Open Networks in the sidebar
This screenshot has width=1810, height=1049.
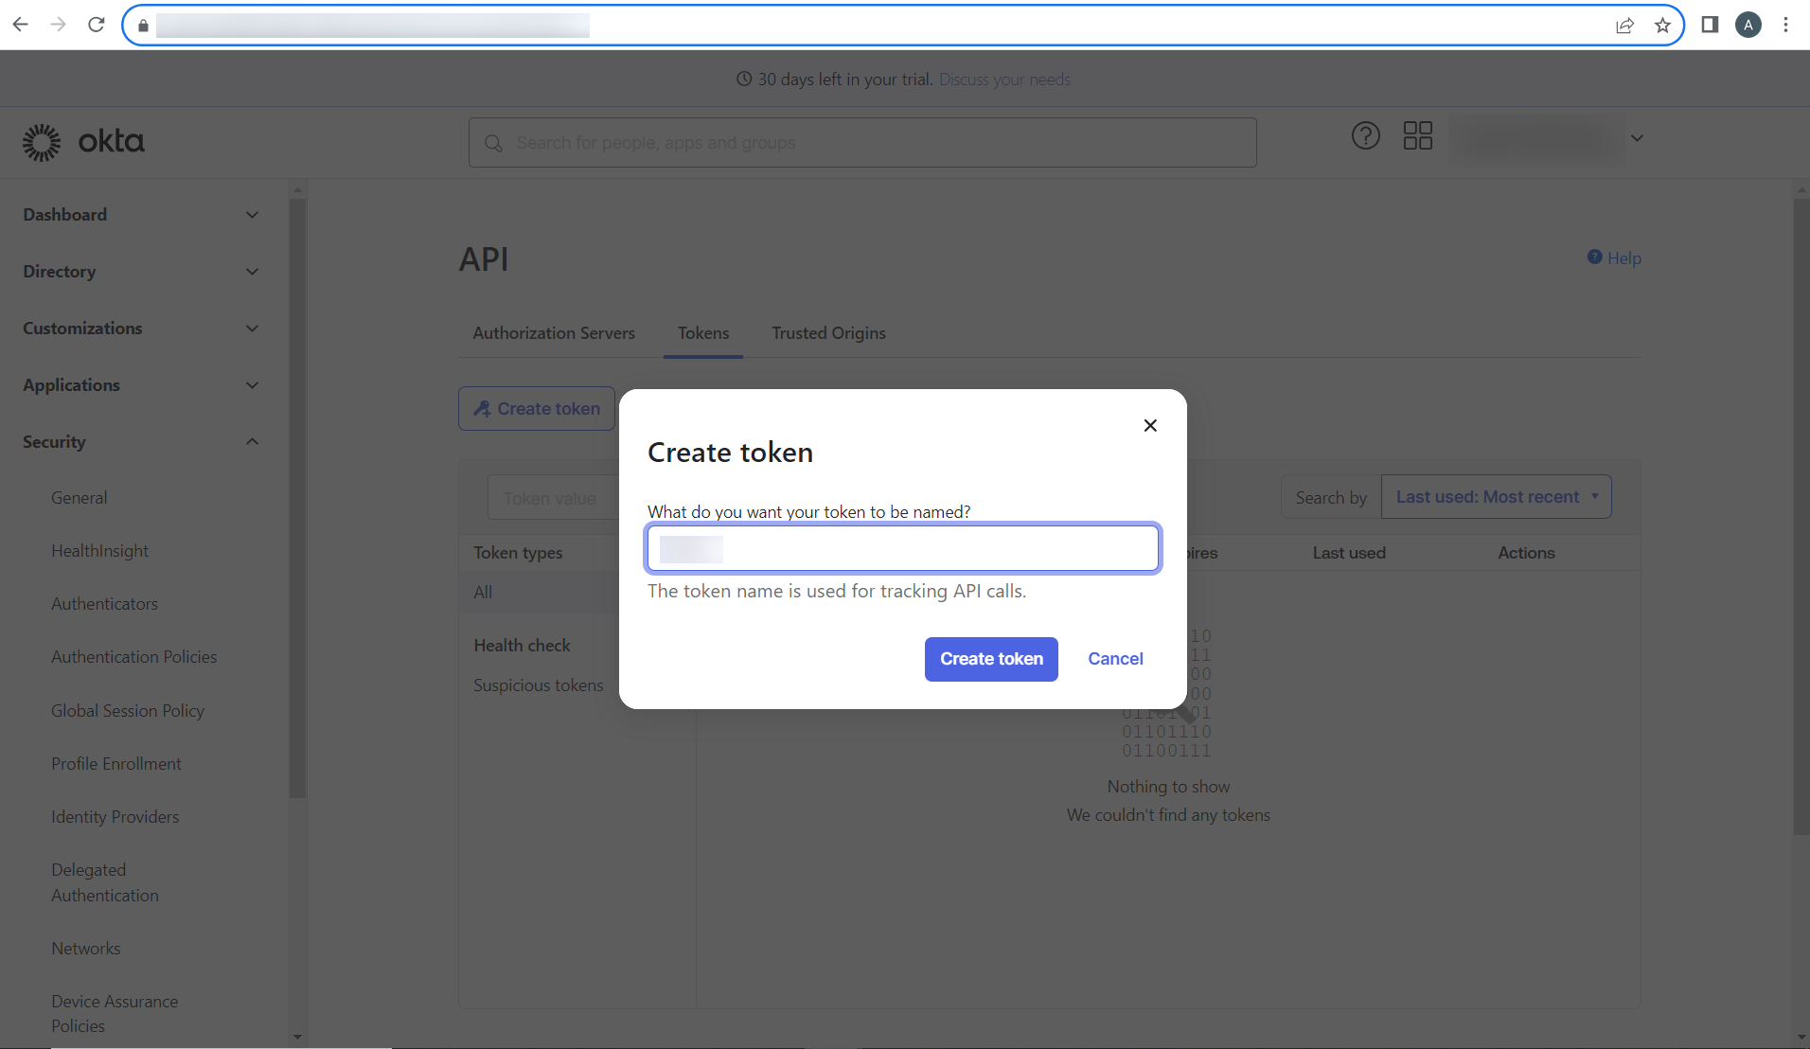[x=86, y=949]
